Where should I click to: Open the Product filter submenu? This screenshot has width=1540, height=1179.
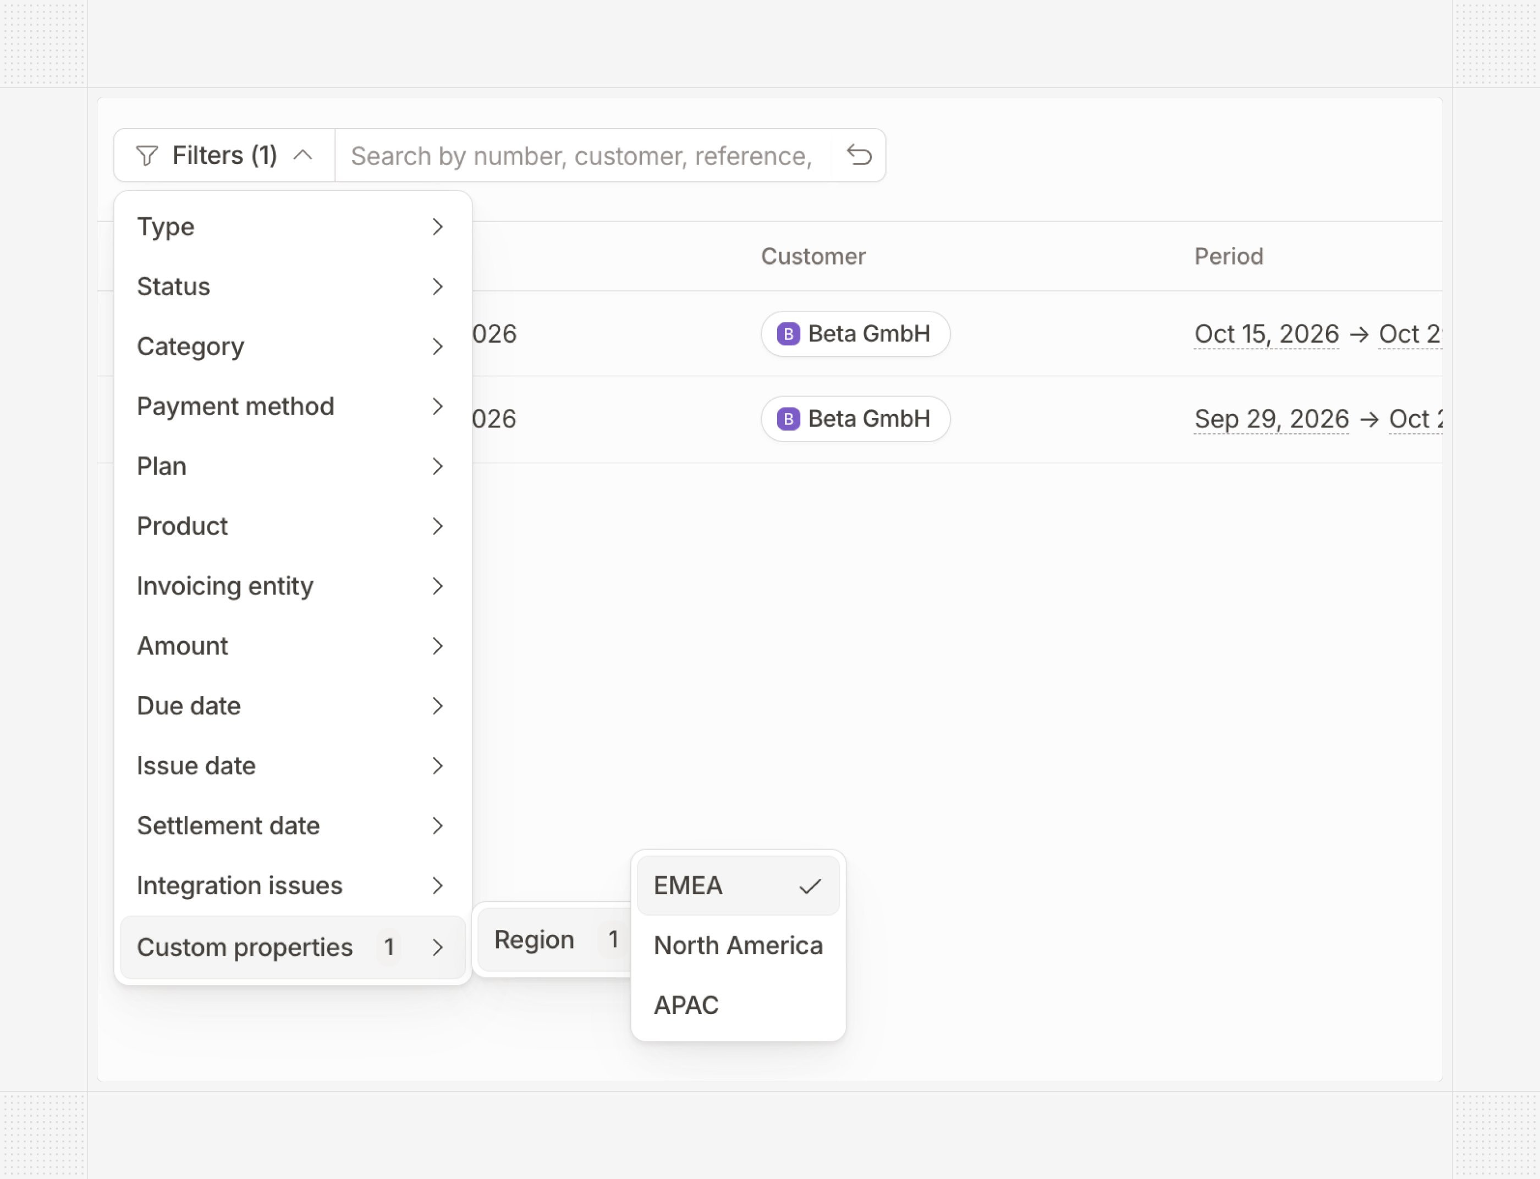(293, 526)
